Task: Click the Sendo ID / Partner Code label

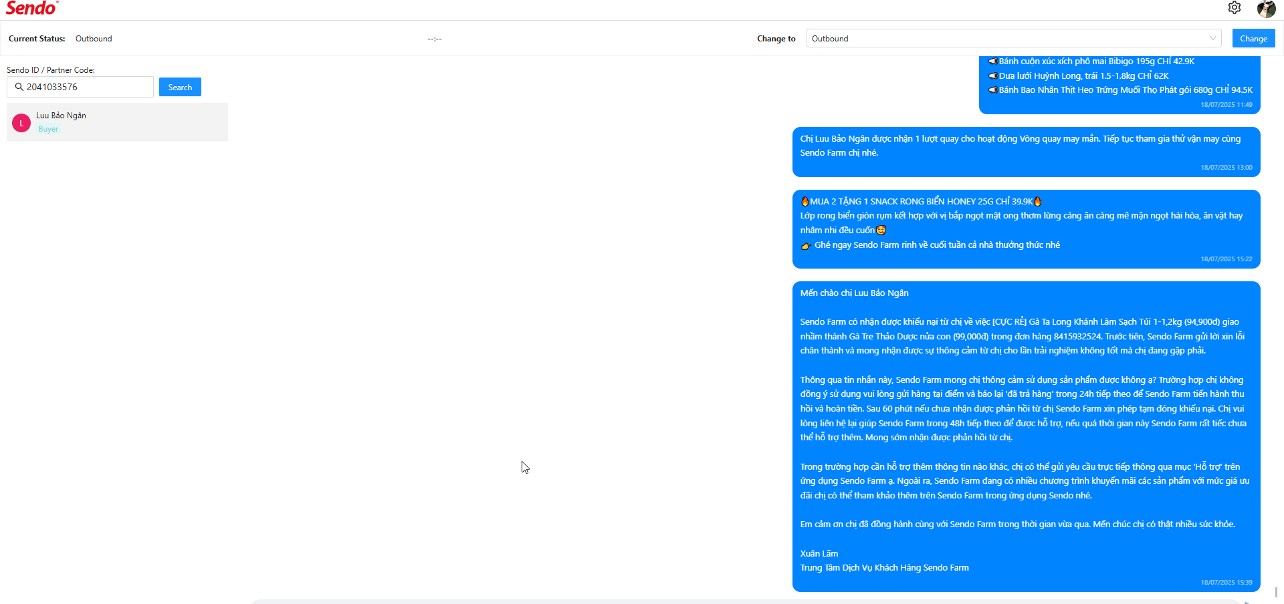Action: pyautogui.click(x=51, y=70)
